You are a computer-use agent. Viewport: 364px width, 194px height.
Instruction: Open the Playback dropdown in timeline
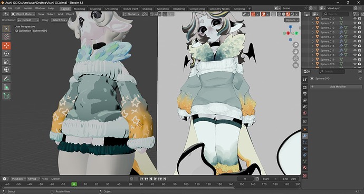coord(18,179)
